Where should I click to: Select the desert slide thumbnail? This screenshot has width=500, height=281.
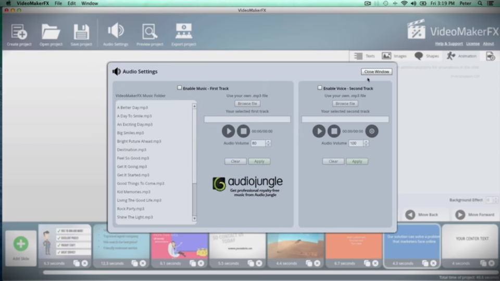[x=295, y=246]
